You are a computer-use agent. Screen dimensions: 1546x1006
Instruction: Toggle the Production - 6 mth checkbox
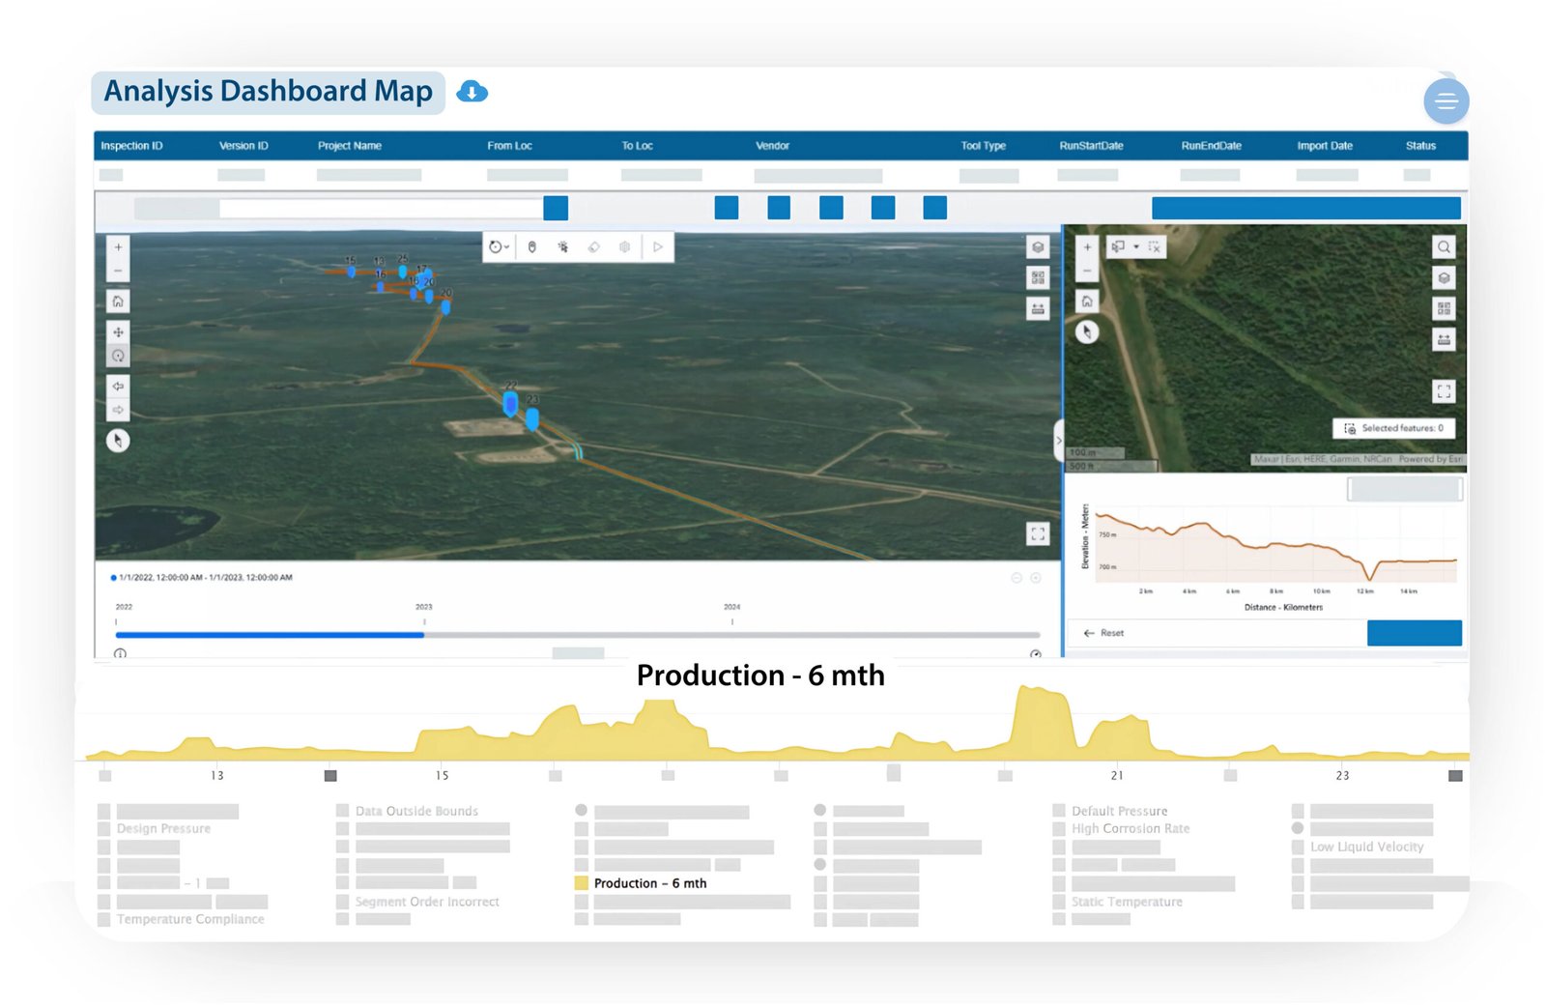[x=582, y=883]
